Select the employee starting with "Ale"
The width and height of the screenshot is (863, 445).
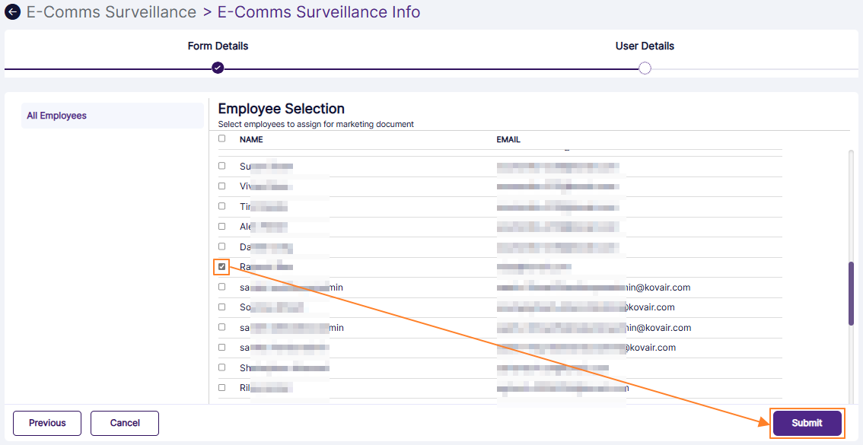pos(222,226)
